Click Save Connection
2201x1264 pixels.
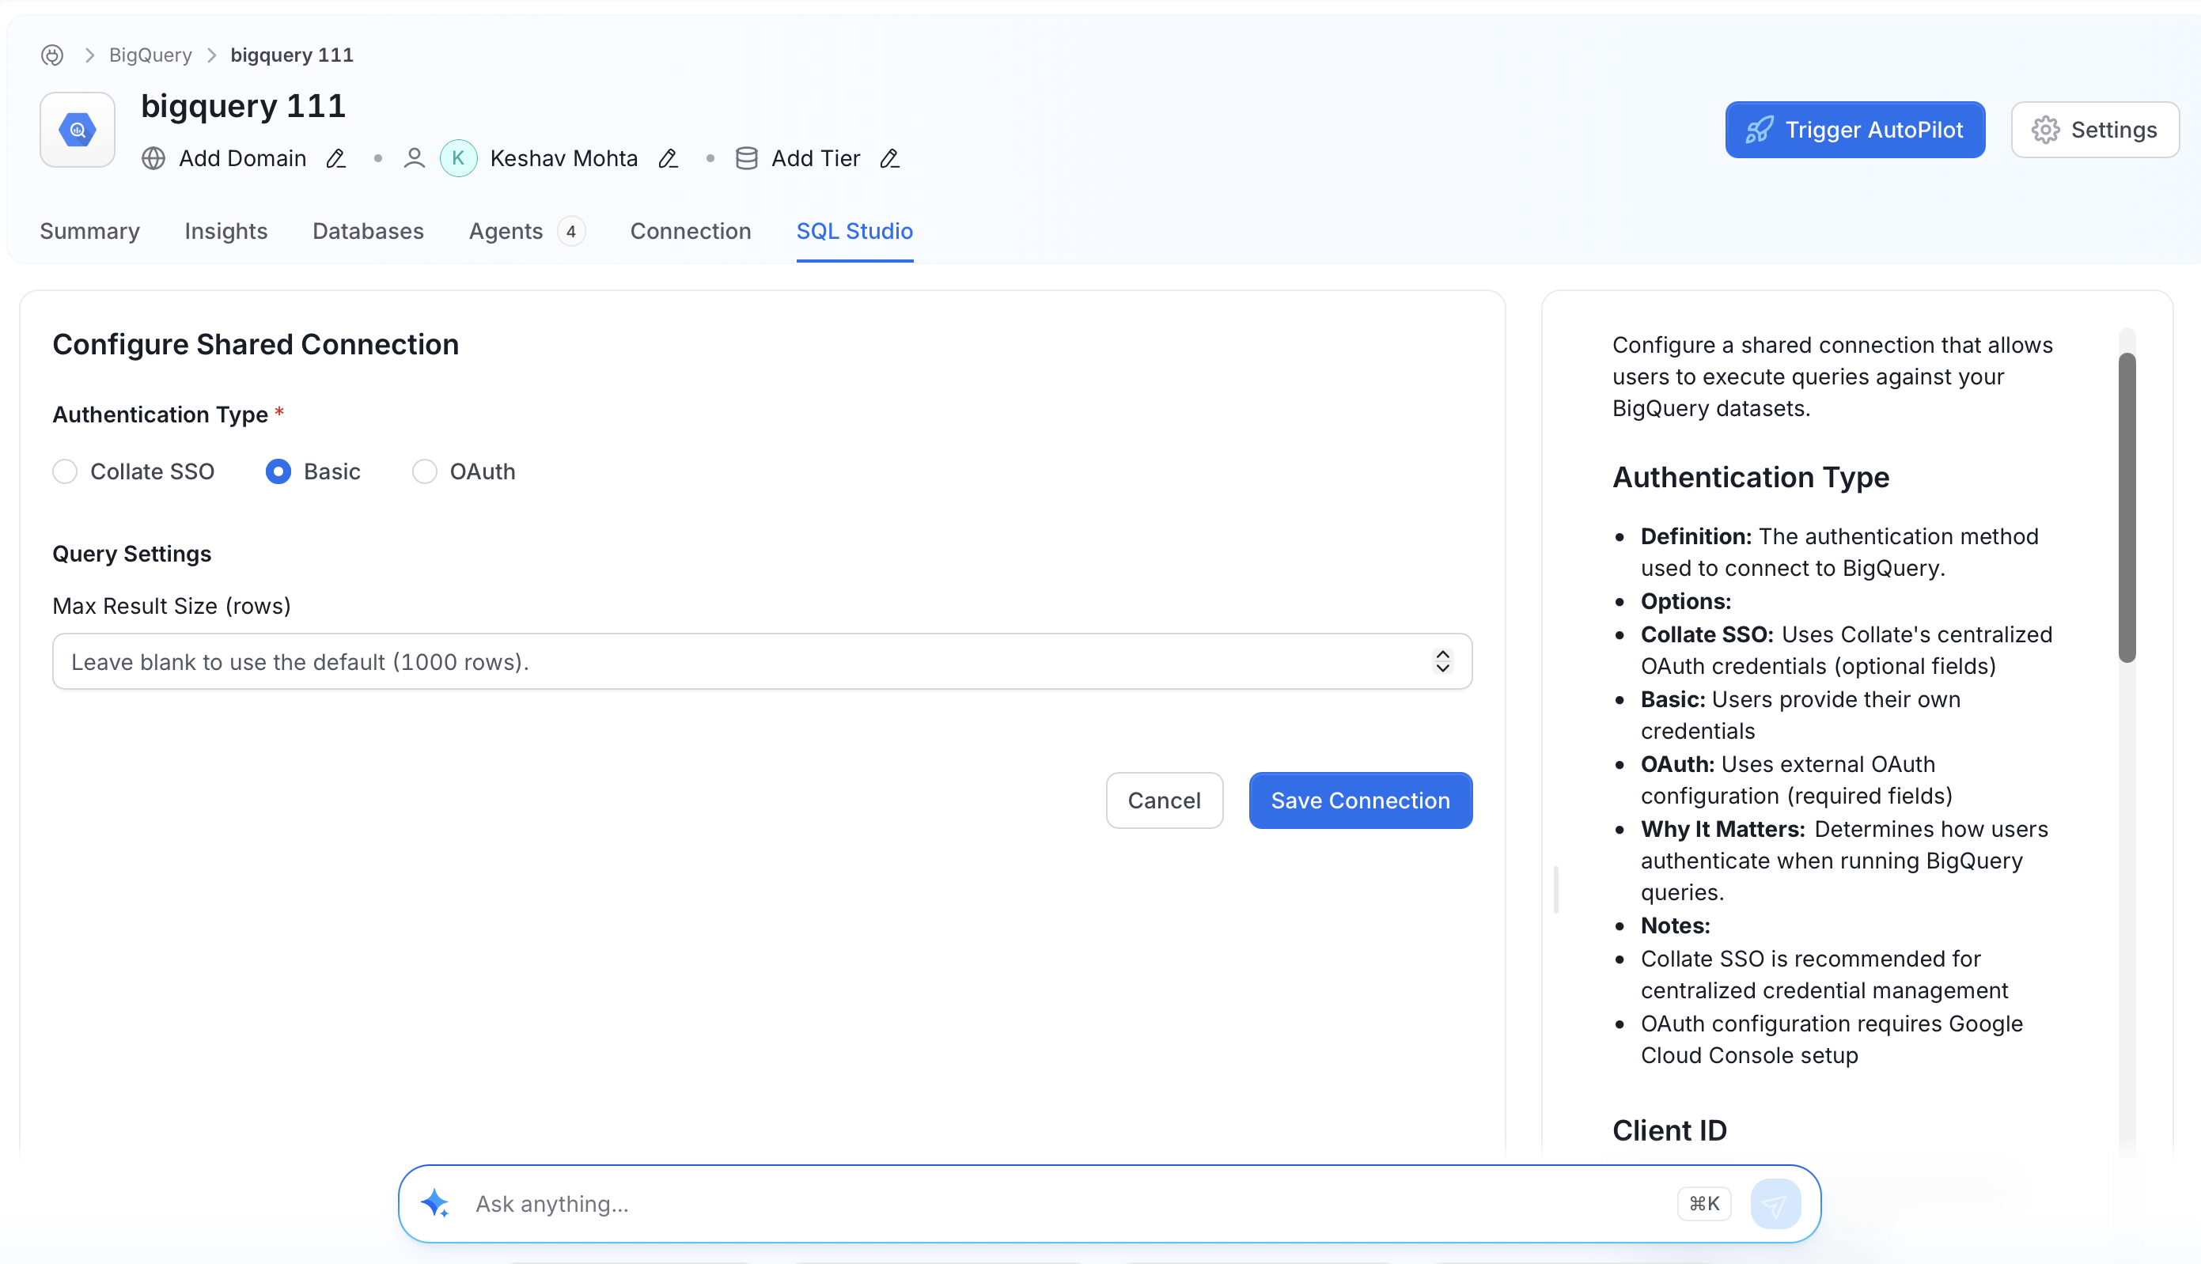coord(1361,800)
